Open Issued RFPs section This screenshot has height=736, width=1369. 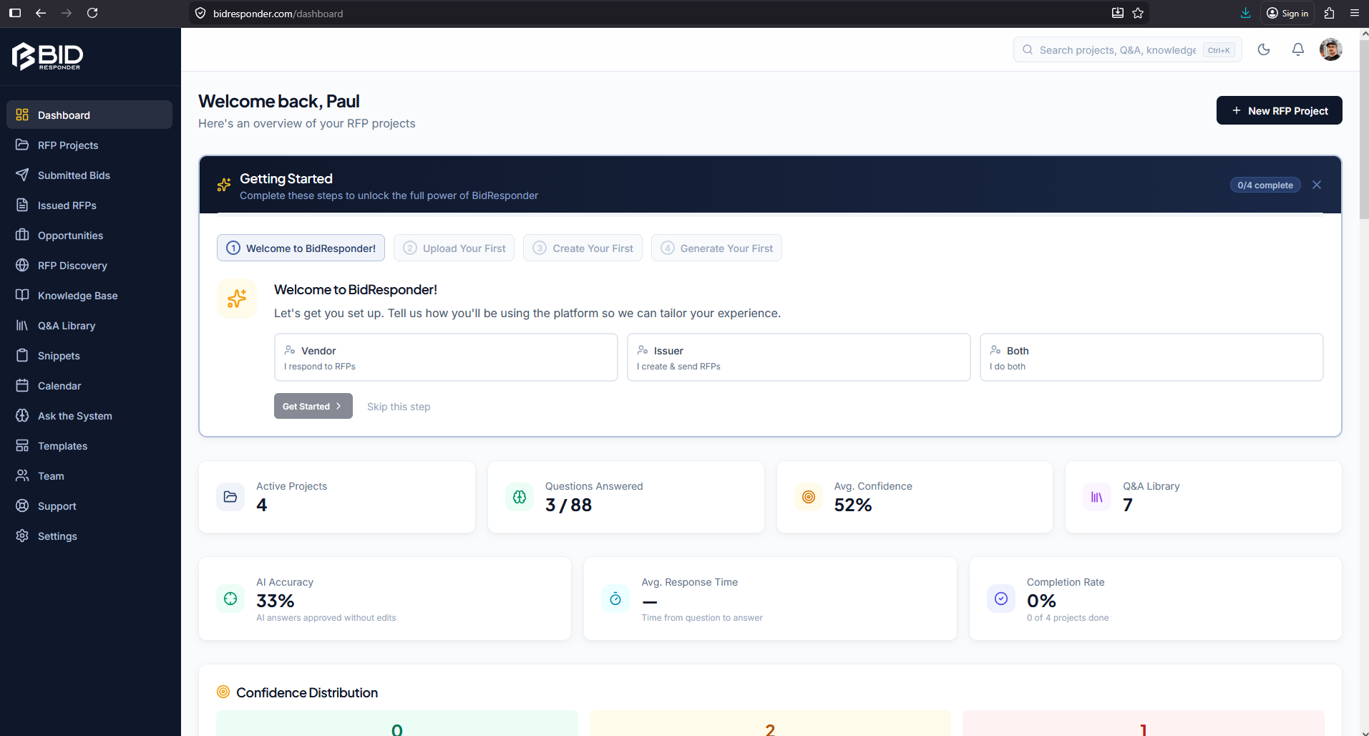(x=89, y=205)
